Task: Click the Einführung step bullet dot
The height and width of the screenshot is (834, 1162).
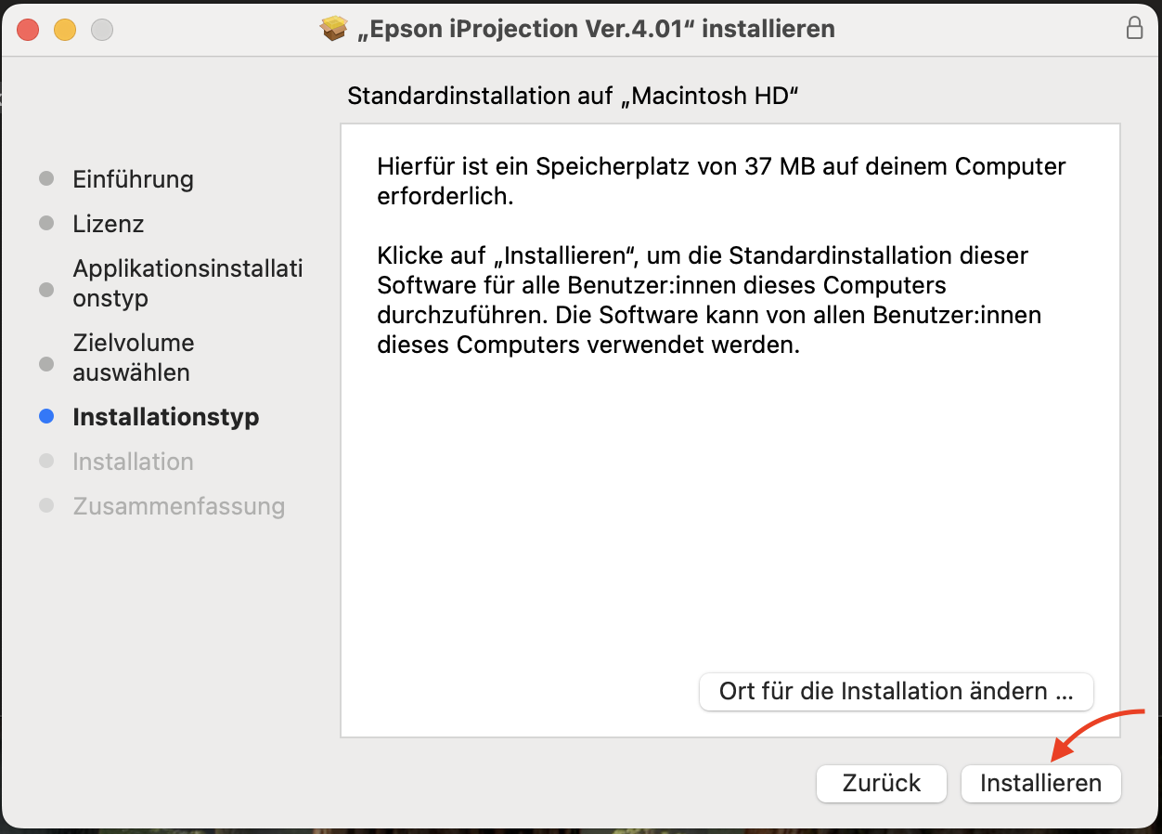Action: pyautogui.click(x=46, y=178)
